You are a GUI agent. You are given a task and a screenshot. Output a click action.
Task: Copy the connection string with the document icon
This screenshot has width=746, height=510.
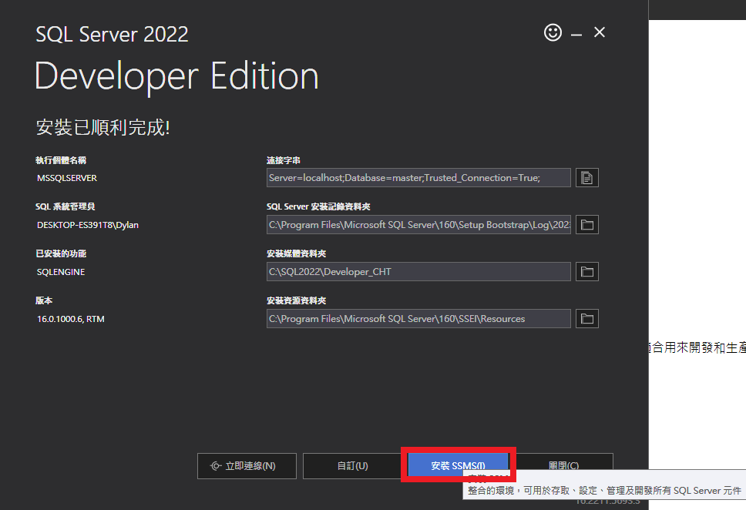click(x=587, y=178)
